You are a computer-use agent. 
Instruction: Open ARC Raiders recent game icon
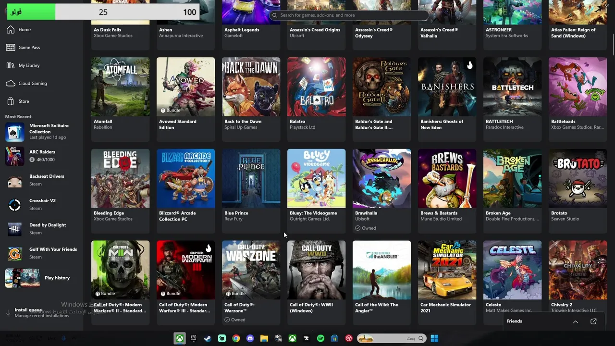pos(14,156)
